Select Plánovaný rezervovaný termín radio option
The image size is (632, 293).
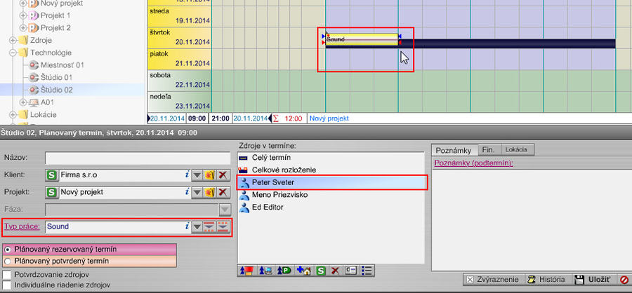[x=7, y=249]
